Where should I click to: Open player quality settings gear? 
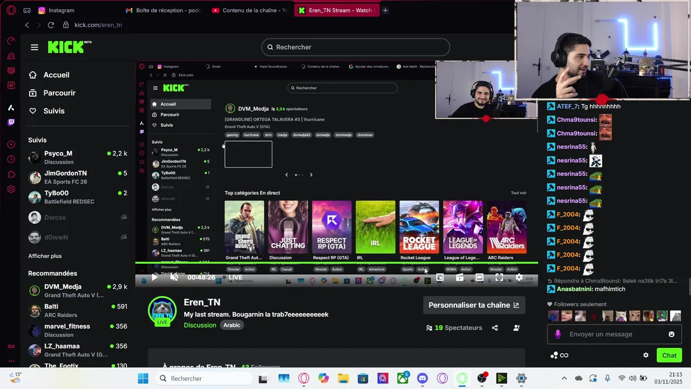pyautogui.click(x=519, y=277)
